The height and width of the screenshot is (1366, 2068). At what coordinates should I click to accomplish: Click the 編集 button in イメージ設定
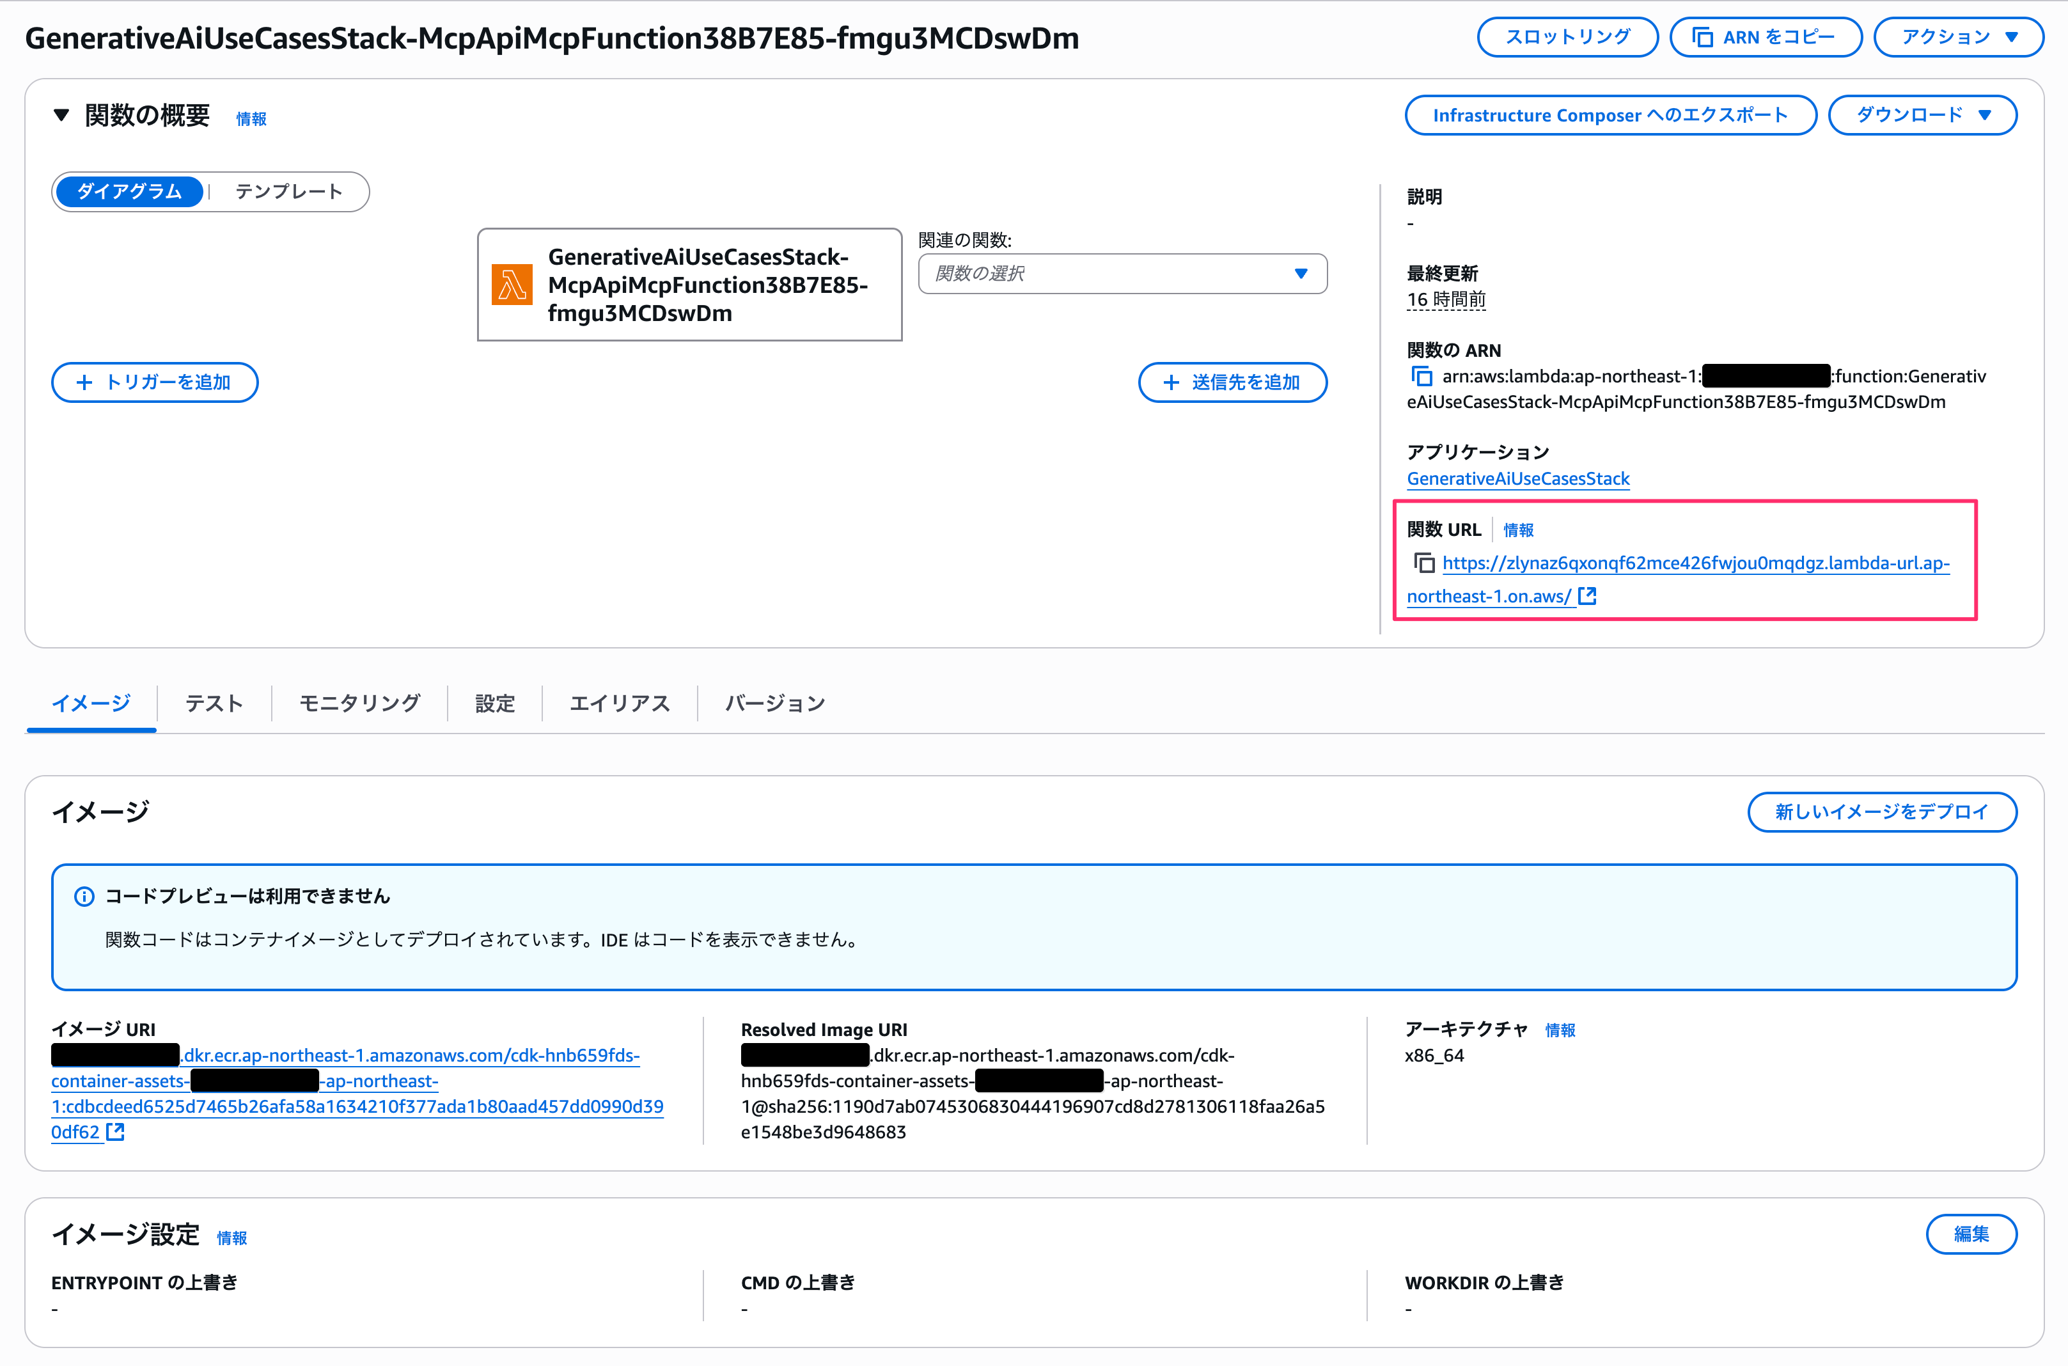click(x=1971, y=1234)
